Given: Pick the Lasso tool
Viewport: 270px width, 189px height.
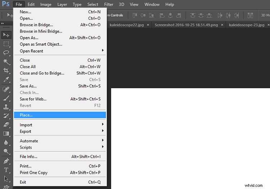Looking at the screenshot, I should point(6,53).
